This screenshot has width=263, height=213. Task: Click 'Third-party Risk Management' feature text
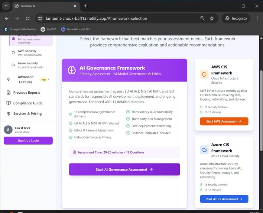[152, 119]
